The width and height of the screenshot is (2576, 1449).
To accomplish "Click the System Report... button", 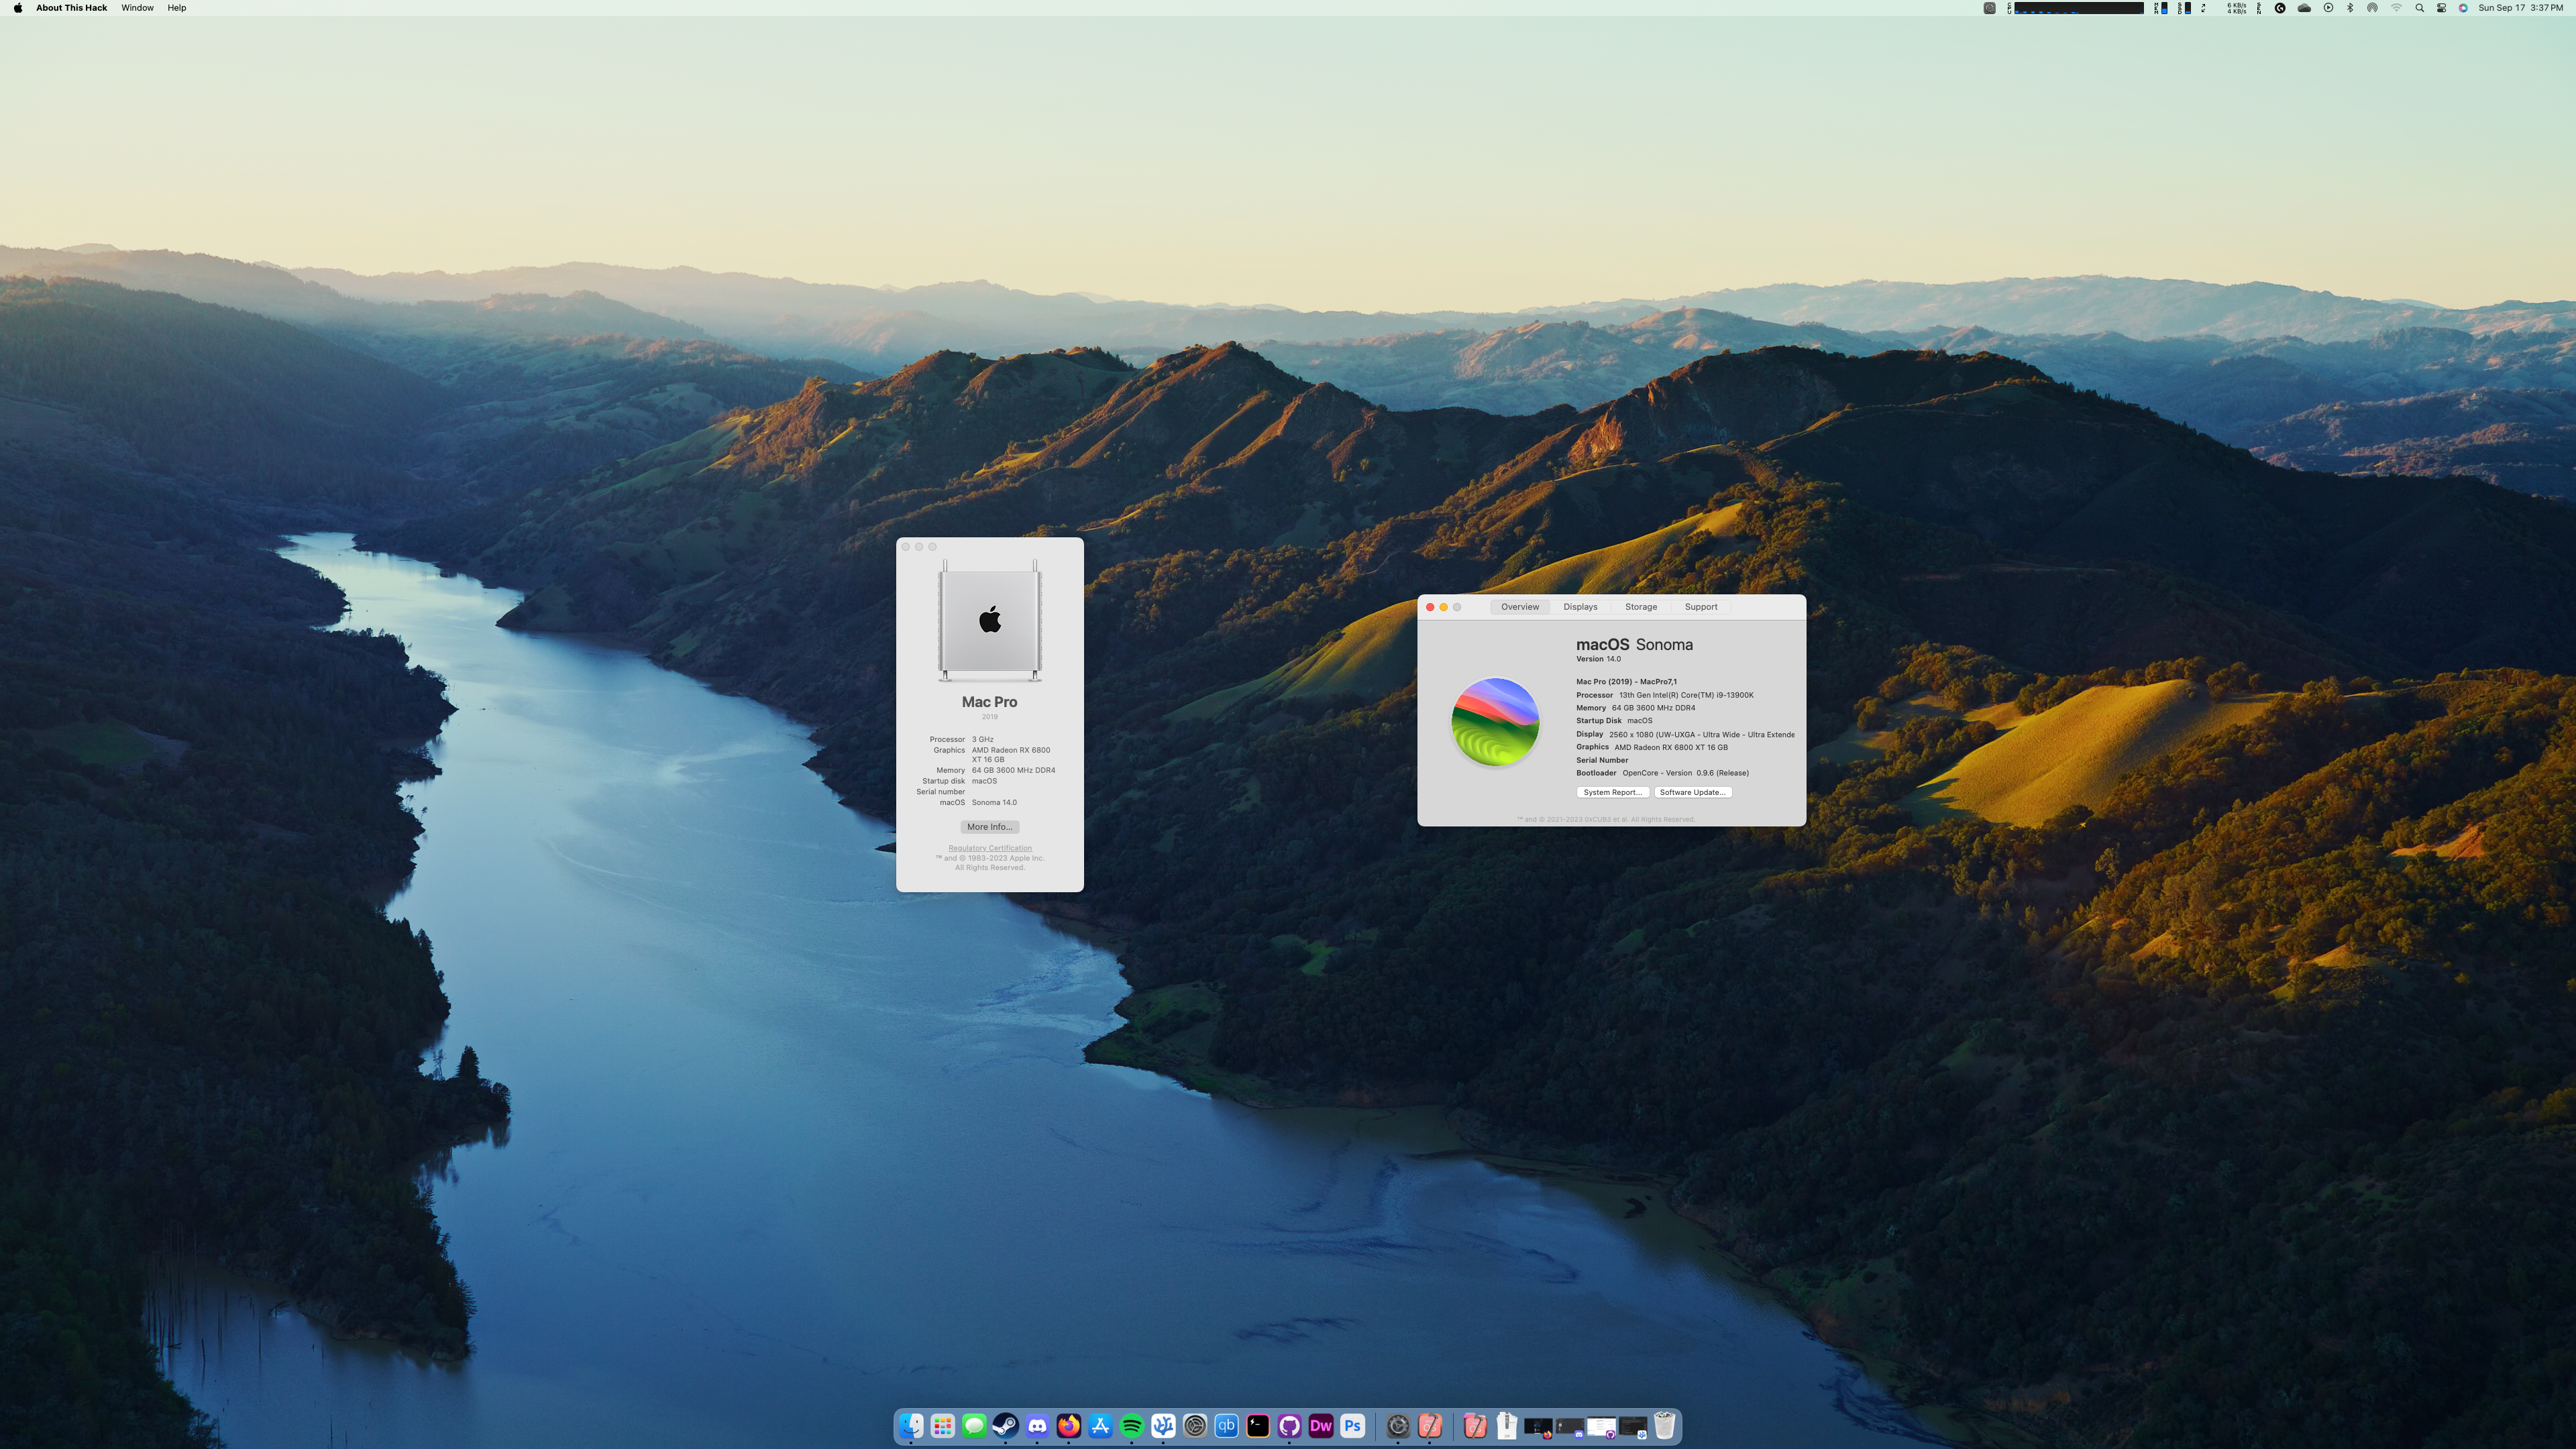I will [1612, 792].
